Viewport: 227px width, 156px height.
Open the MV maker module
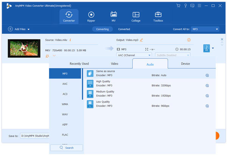[113, 17]
